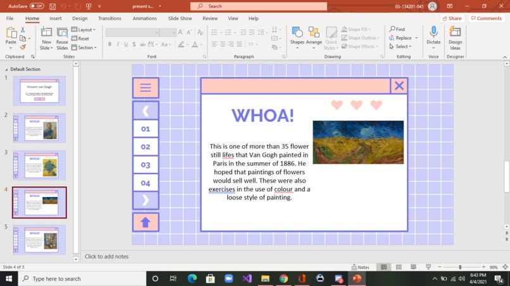Open Chrome from the taskbar

point(283,278)
